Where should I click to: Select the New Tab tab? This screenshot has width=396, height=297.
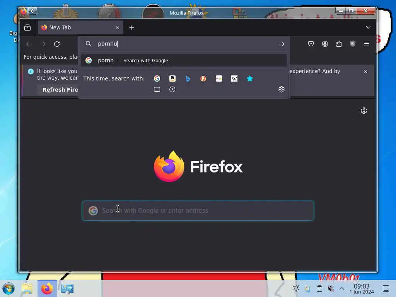tap(80, 27)
